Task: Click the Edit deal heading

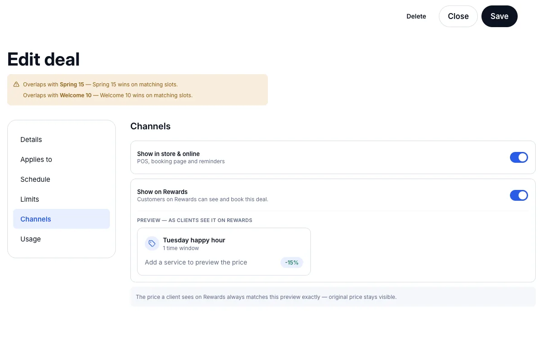Action: (x=43, y=59)
